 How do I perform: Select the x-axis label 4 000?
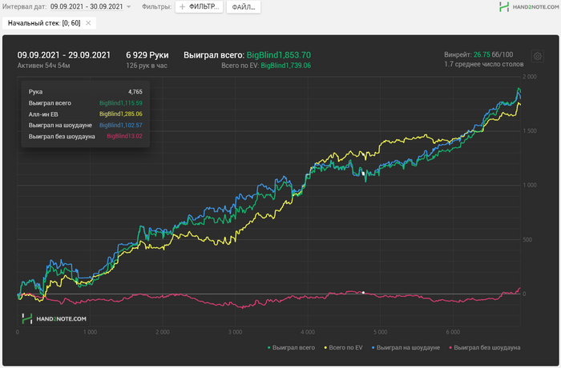point(308,332)
